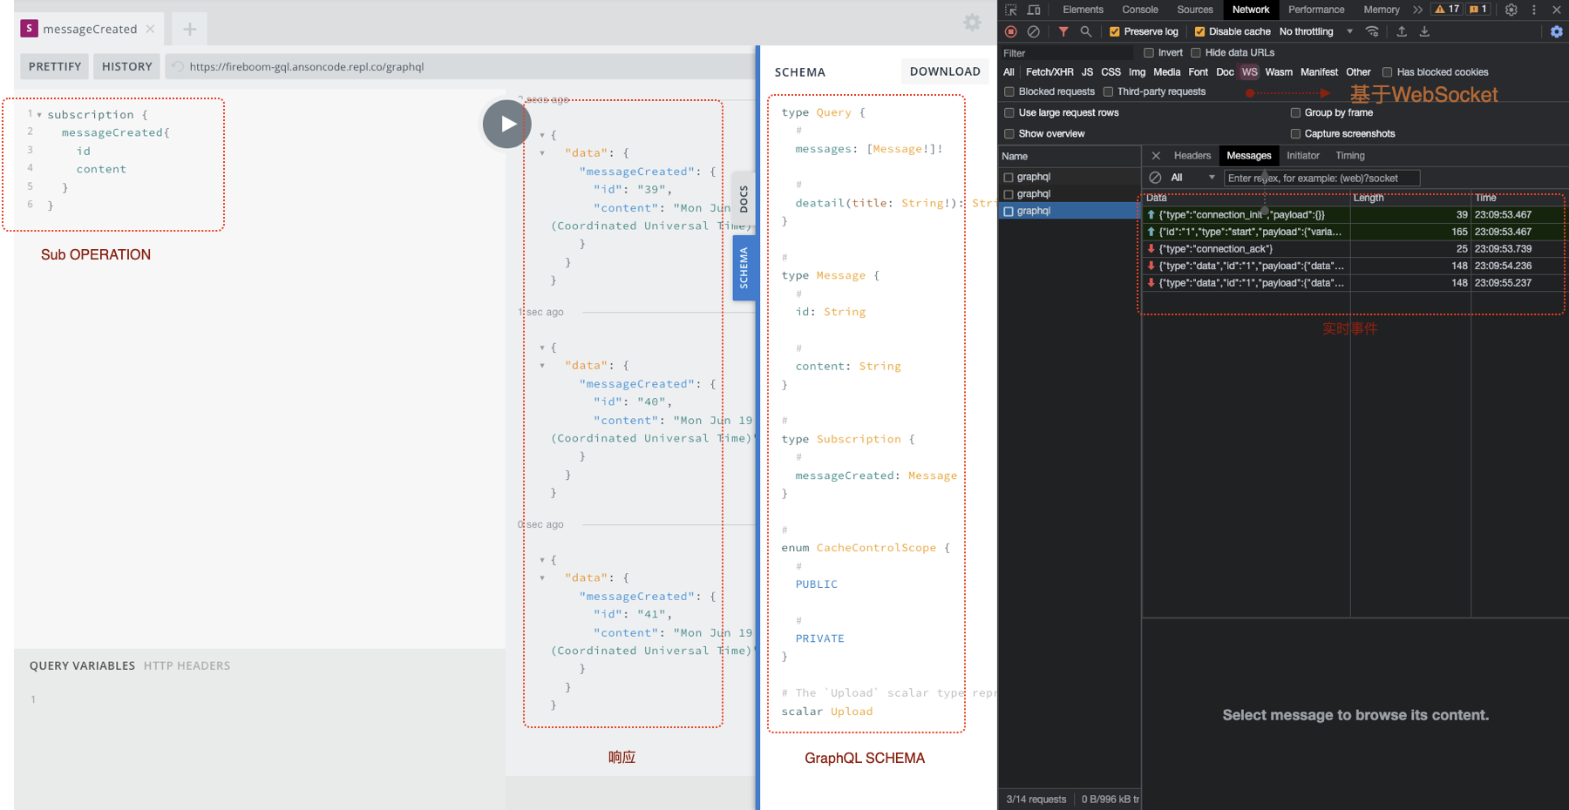Open the network conditions wifi icon

1372,31
